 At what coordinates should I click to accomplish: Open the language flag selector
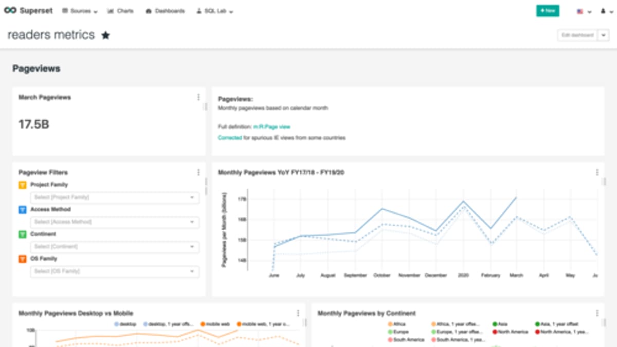coord(584,11)
